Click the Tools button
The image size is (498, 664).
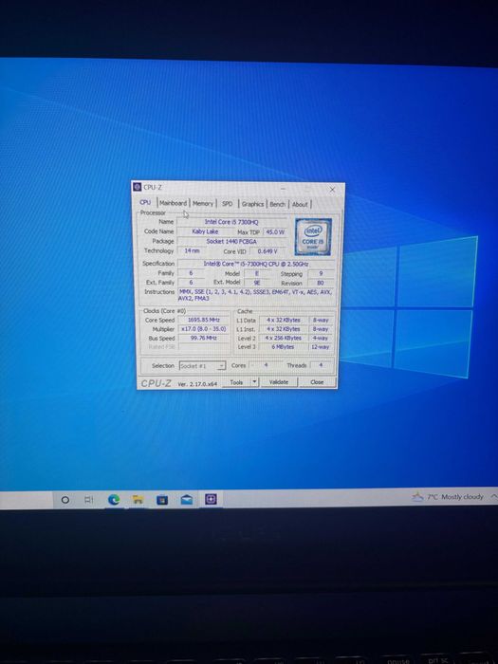point(237,382)
